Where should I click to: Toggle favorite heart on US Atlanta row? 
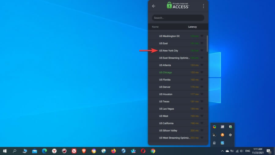[202, 65]
